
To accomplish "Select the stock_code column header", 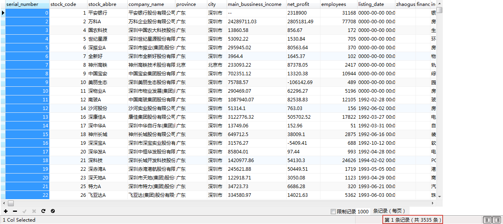I will point(69,4).
